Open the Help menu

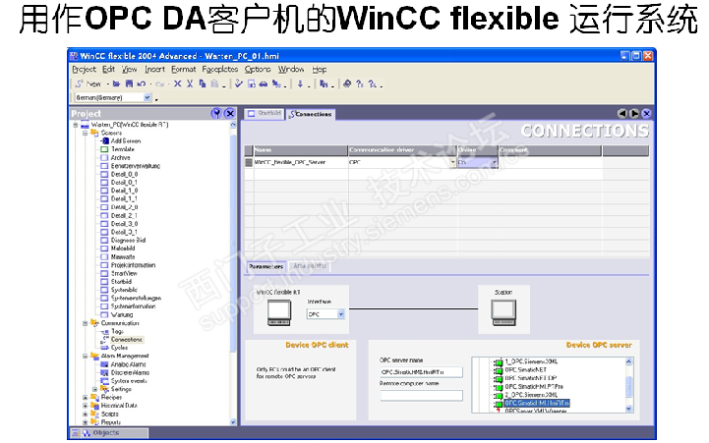pyautogui.click(x=320, y=70)
